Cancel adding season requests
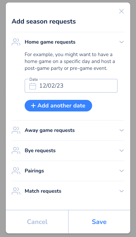Screen dimensions: 136x237 click(x=37, y=222)
